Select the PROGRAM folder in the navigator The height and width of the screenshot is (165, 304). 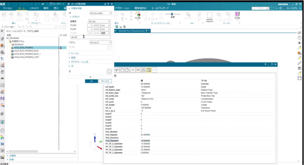coord(19,45)
